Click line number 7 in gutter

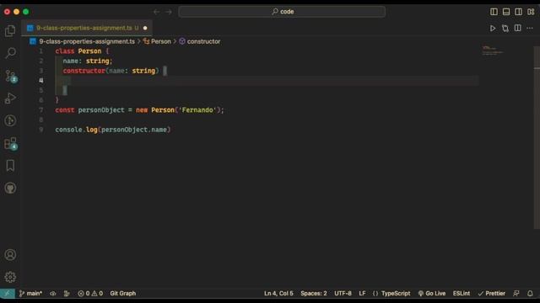click(x=41, y=110)
